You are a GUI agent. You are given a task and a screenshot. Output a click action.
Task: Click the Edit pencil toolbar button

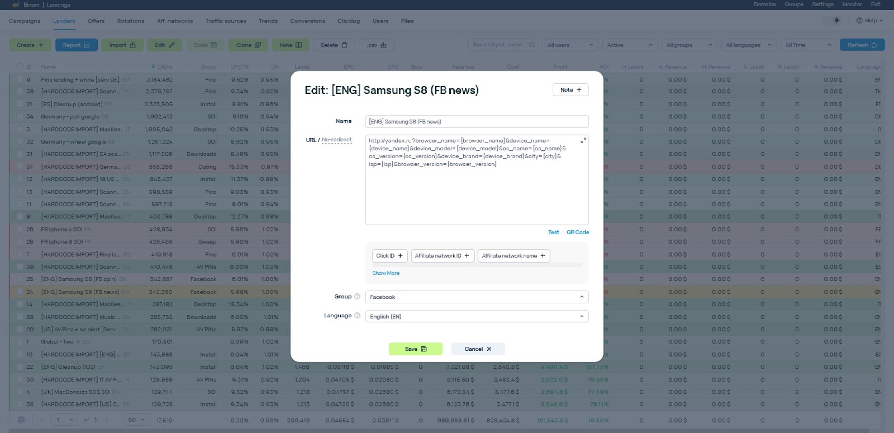tap(165, 45)
